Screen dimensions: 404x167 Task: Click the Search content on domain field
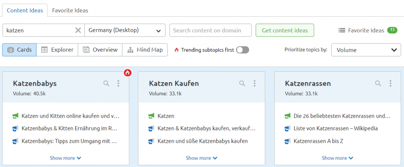coord(210,30)
